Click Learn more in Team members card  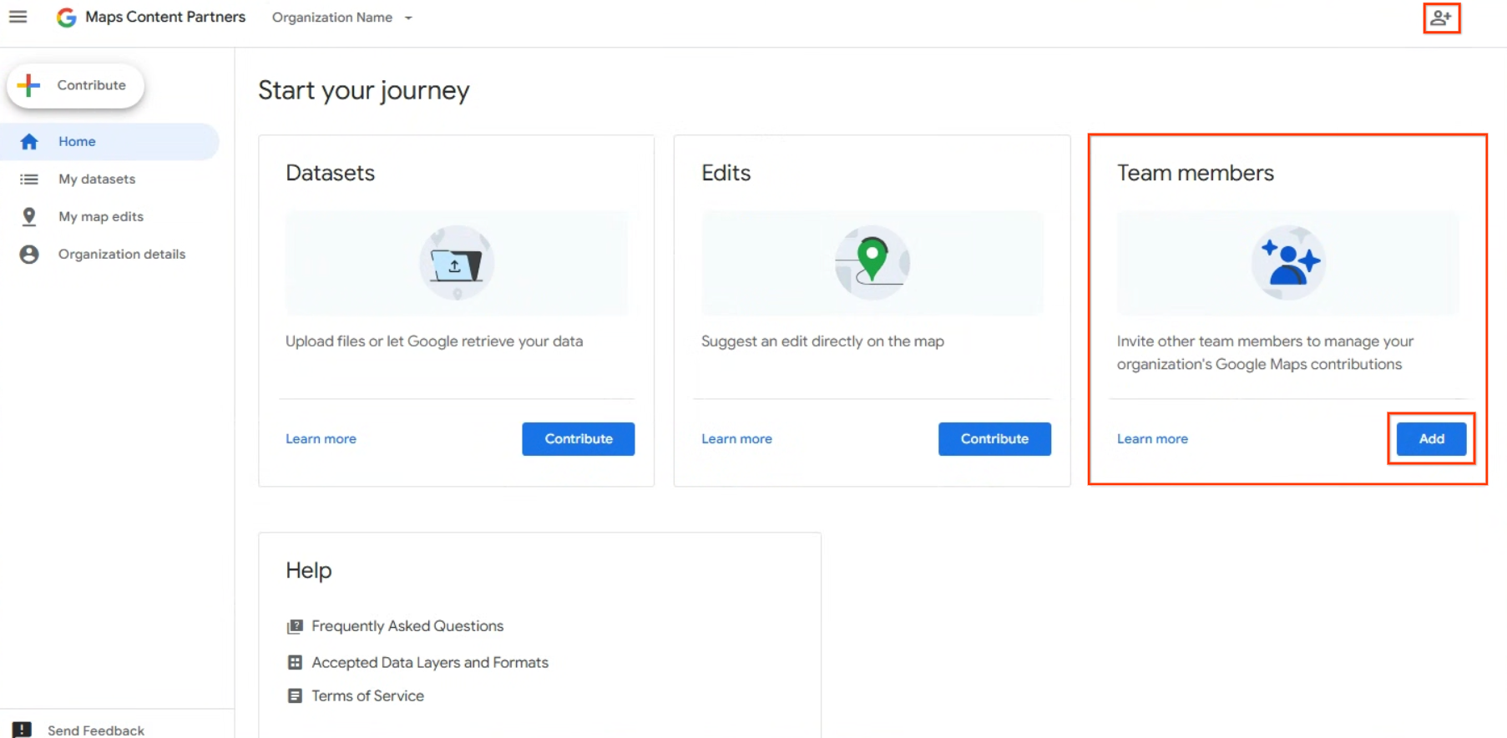pyautogui.click(x=1152, y=439)
